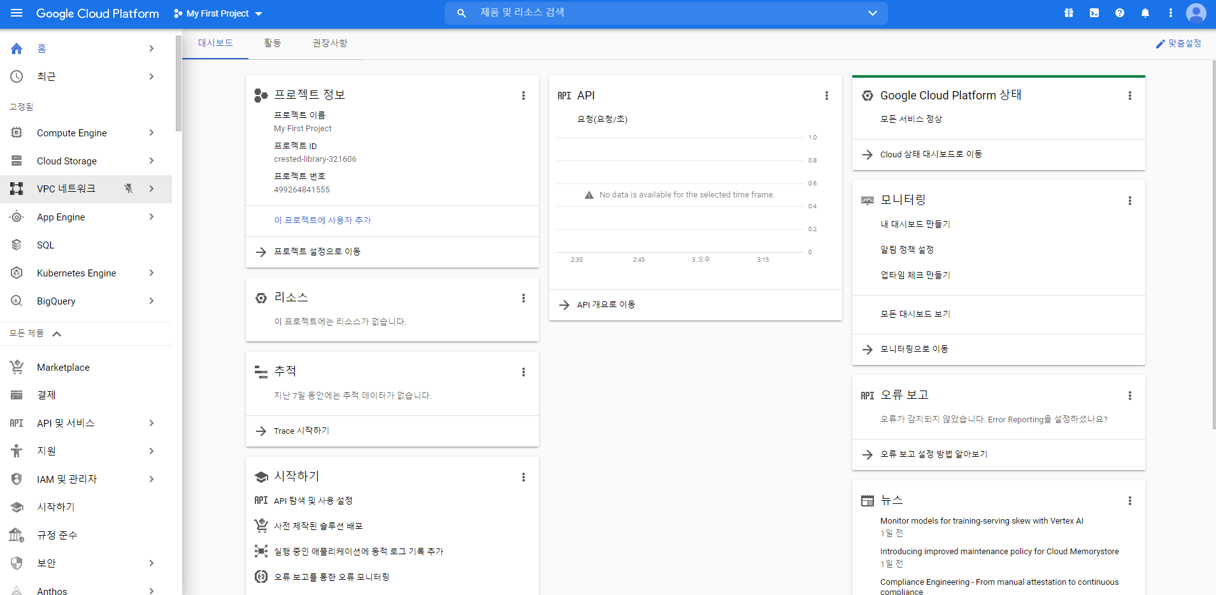Unpin VPC 네트워크 with the pin icon
The height and width of the screenshot is (595, 1216).
[129, 189]
